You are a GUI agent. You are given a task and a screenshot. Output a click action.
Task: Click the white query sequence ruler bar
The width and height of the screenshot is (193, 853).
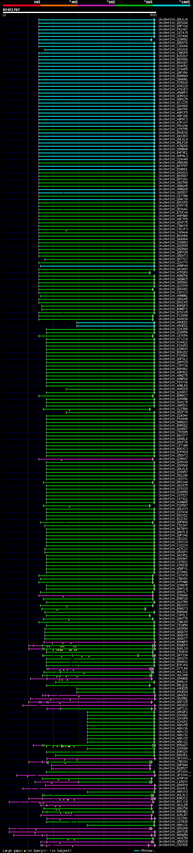(80, 12)
